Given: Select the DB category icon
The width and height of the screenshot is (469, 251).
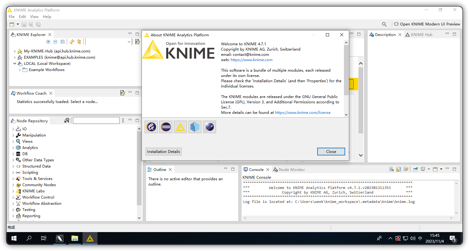Looking at the screenshot, I should pyautogui.click(x=18, y=154).
